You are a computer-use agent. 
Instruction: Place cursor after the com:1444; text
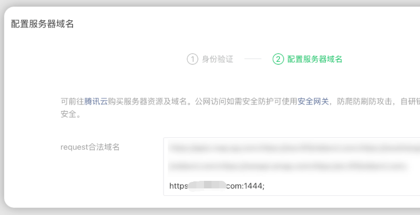pyautogui.click(x=265, y=186)
